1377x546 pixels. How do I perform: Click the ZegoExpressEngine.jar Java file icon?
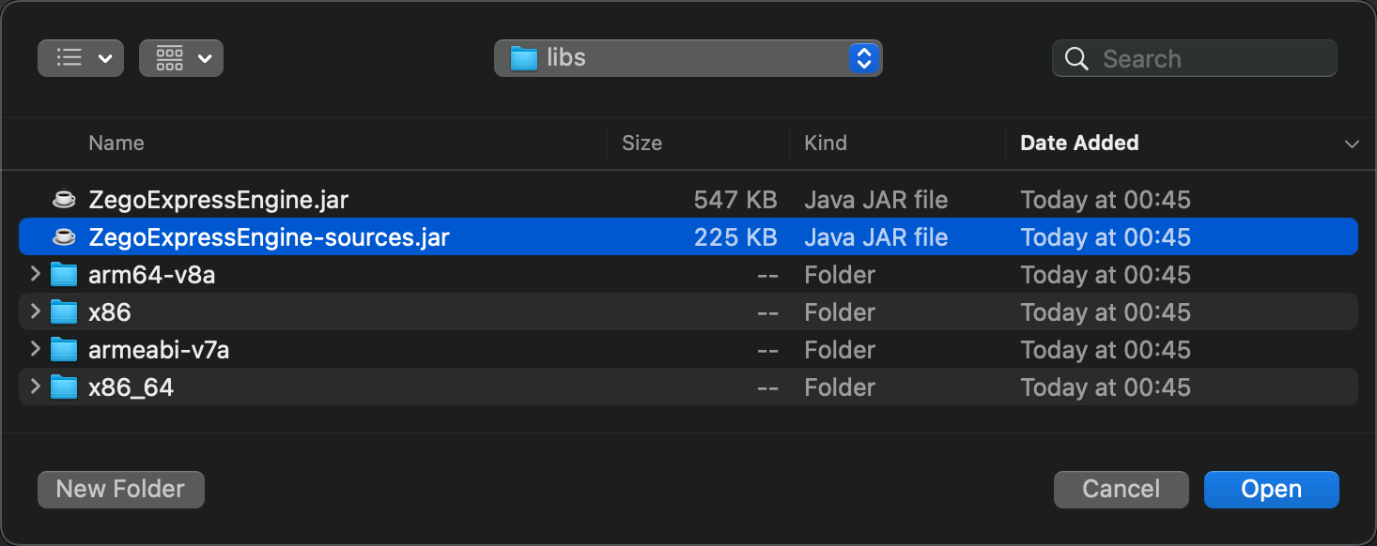[63, 199]
